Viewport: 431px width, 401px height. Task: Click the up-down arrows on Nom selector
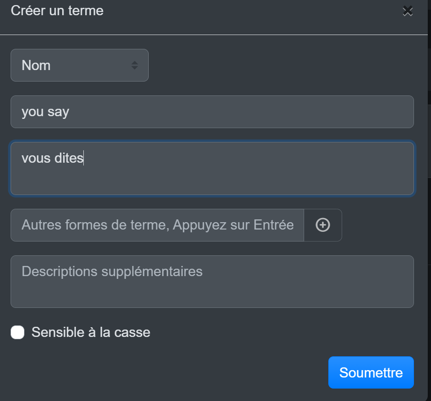point(134,65)
